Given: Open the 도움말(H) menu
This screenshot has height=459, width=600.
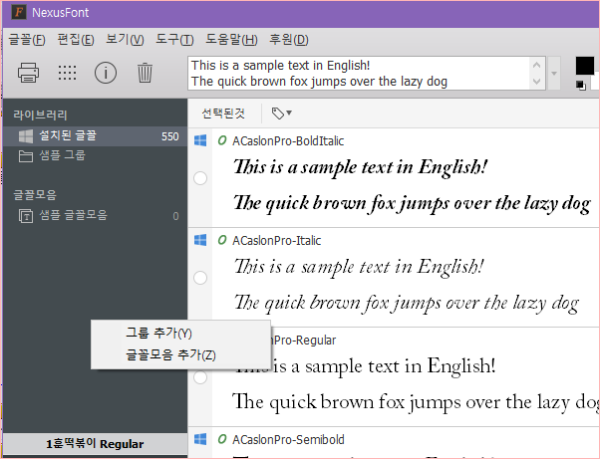Looking at the screenshot, I should [231, 40].
